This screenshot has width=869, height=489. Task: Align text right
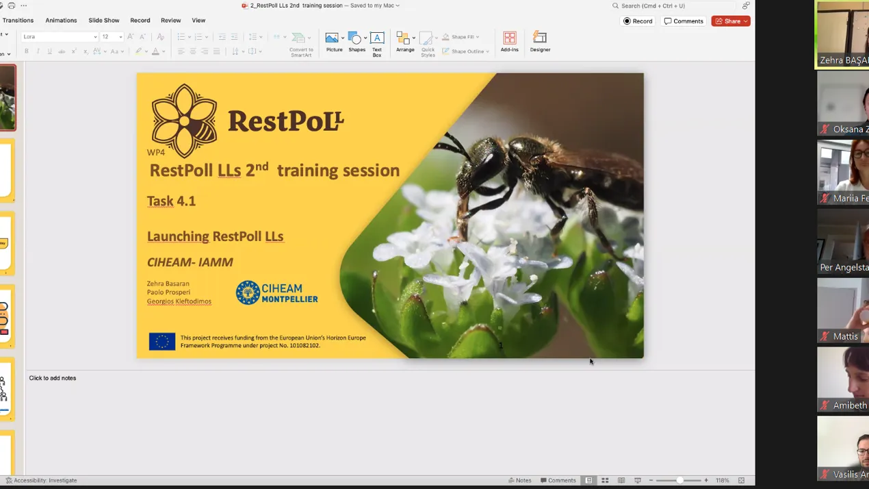205,51
